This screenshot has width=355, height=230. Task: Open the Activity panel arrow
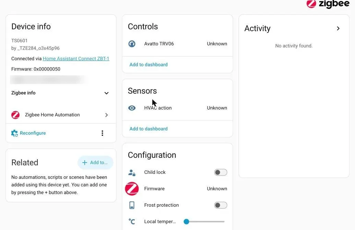(x=338, y=28)
